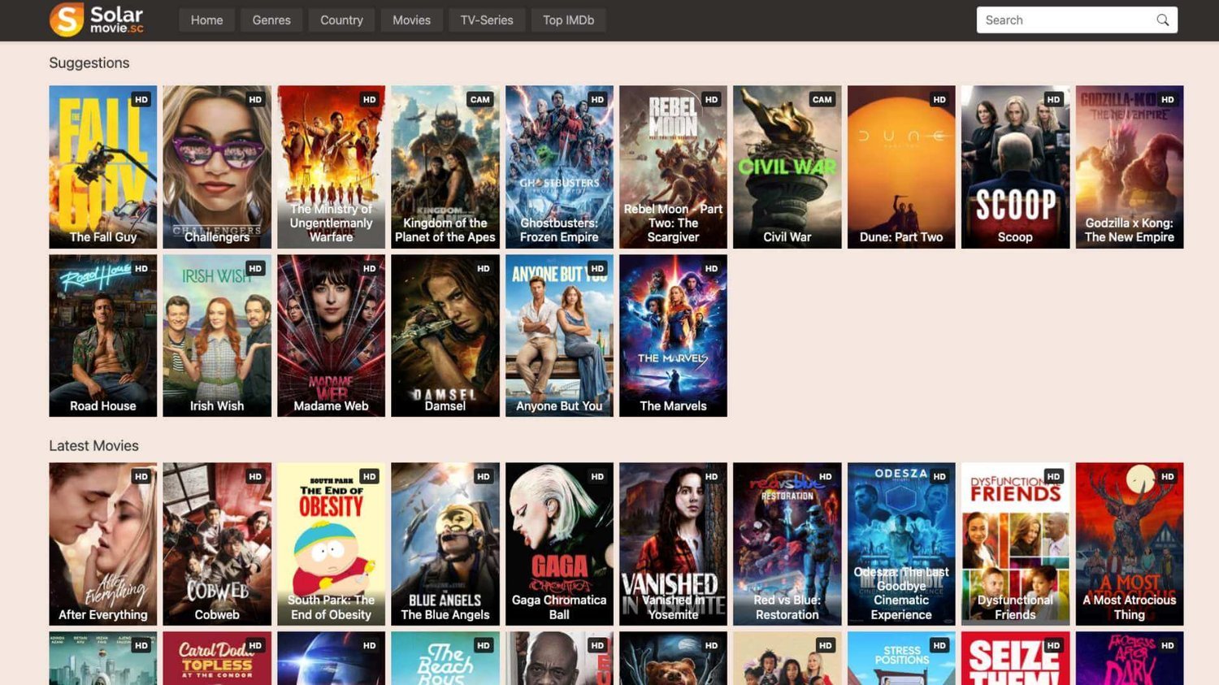
Task: Open the Dysfunctional Friends poster
Action: pos(1015,544)
